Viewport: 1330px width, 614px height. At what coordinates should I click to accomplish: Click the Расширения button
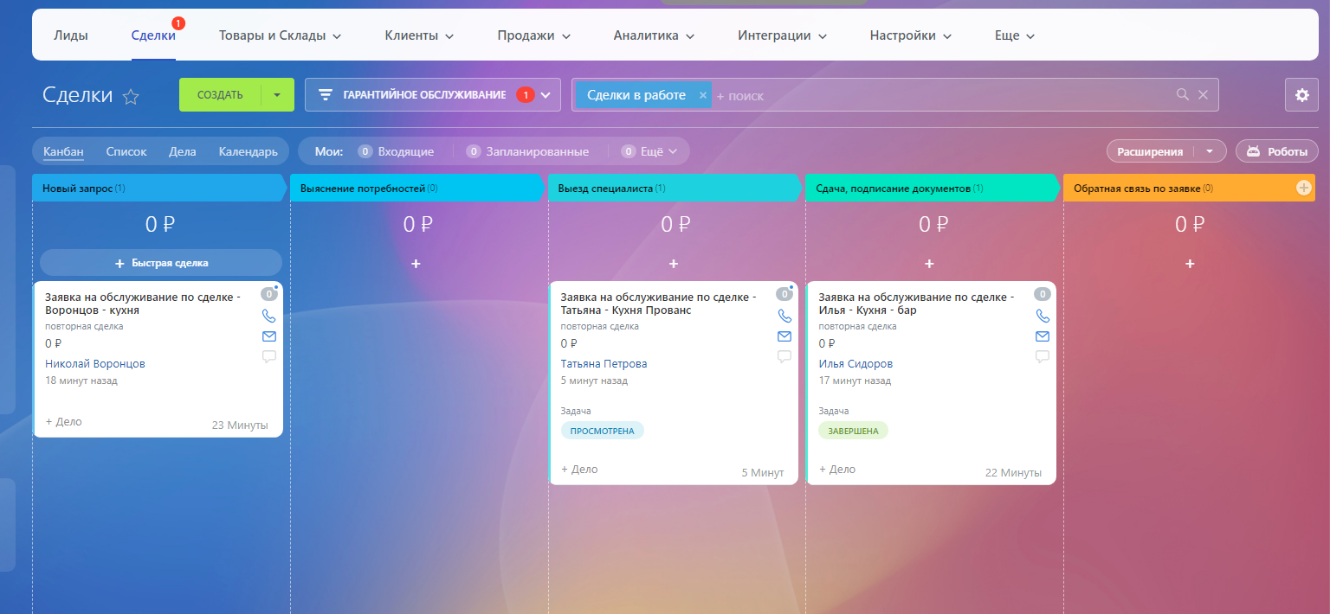[1150, 151]
